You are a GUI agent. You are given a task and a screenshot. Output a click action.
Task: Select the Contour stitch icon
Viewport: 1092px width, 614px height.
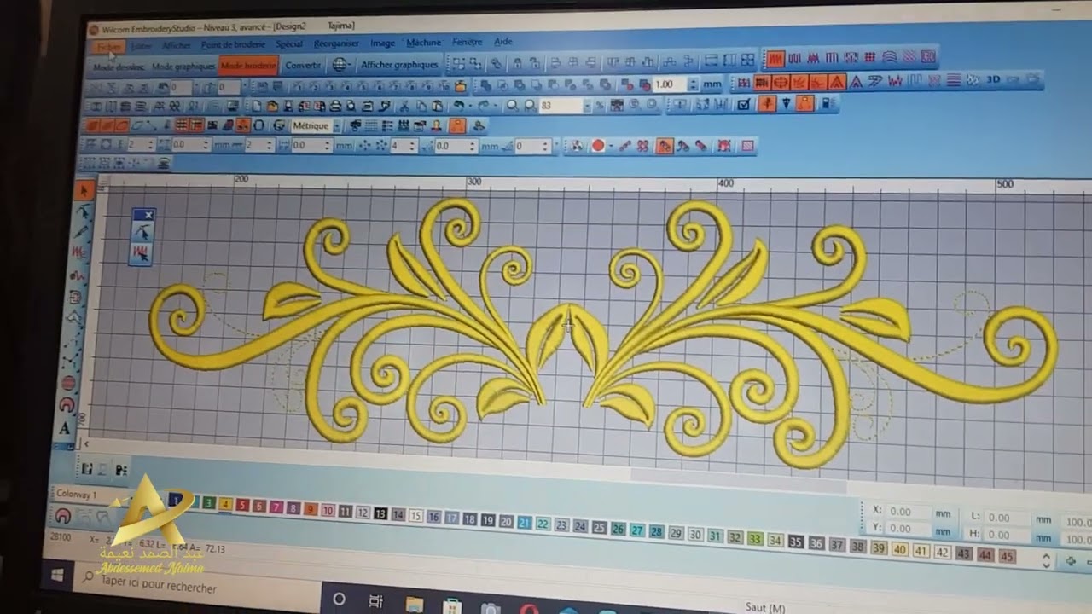889,58
